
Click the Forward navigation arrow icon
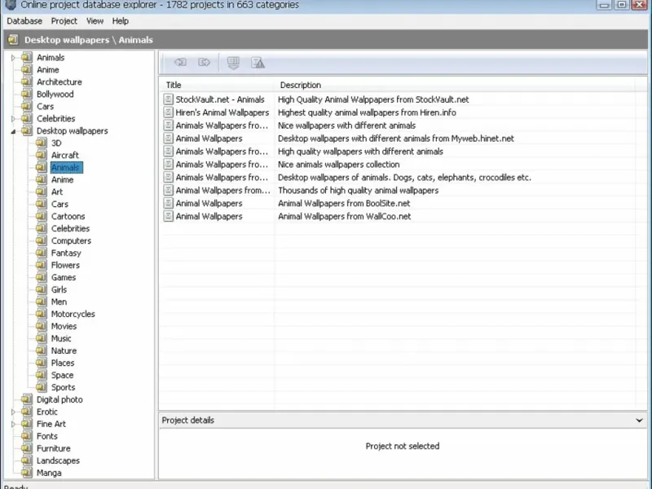[205, 63]
